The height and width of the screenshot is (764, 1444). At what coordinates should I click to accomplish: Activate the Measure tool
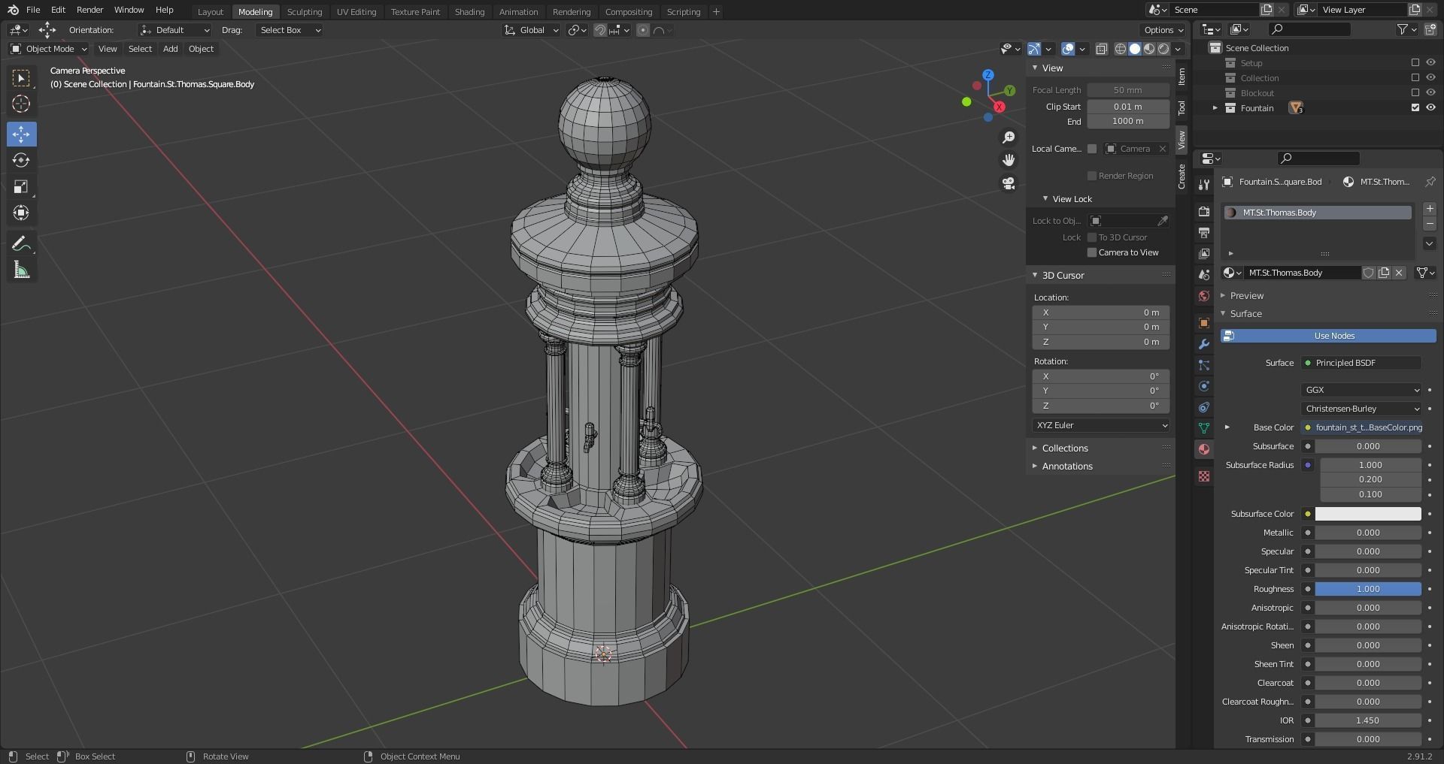click(x=21, y=270)
